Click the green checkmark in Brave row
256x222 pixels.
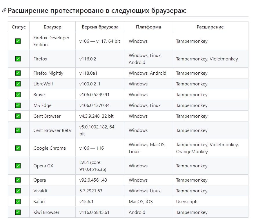(x=18, y=94)
